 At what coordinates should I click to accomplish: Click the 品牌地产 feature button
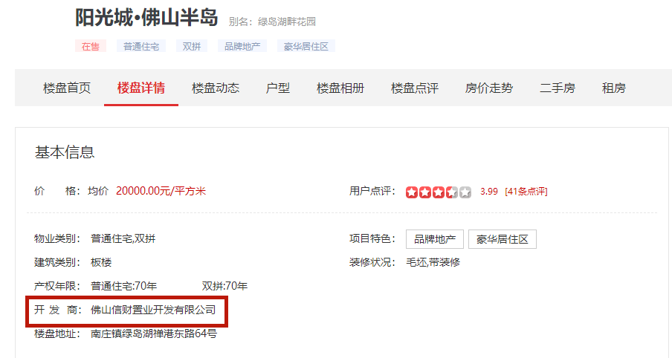[x=435, y=239]
